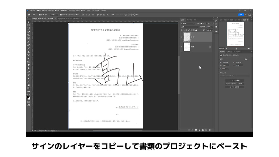
Task: Click the new adjustment layer icon
Action: (x=199, y=130)
